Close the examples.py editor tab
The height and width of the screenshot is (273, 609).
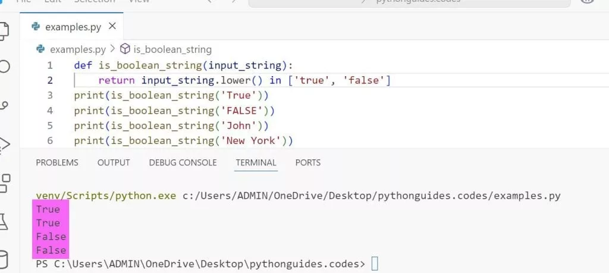point(112,26)
